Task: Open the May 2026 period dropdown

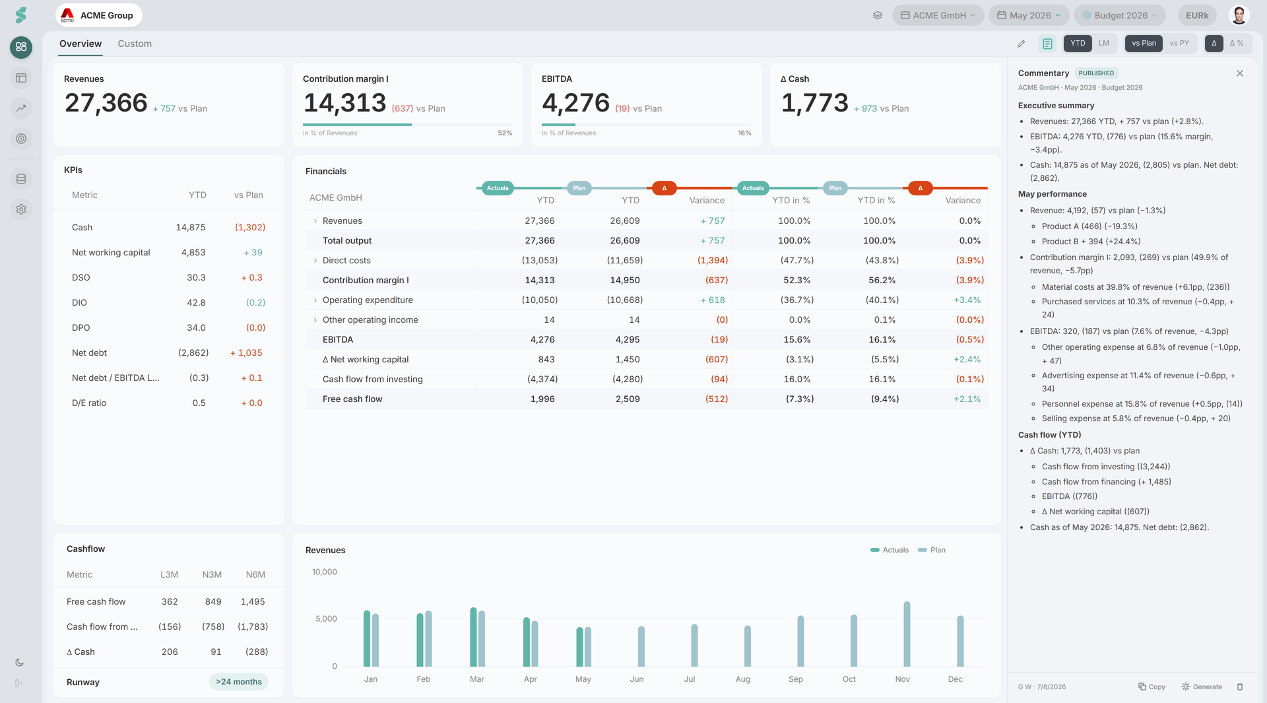Action: point(1029,15)
